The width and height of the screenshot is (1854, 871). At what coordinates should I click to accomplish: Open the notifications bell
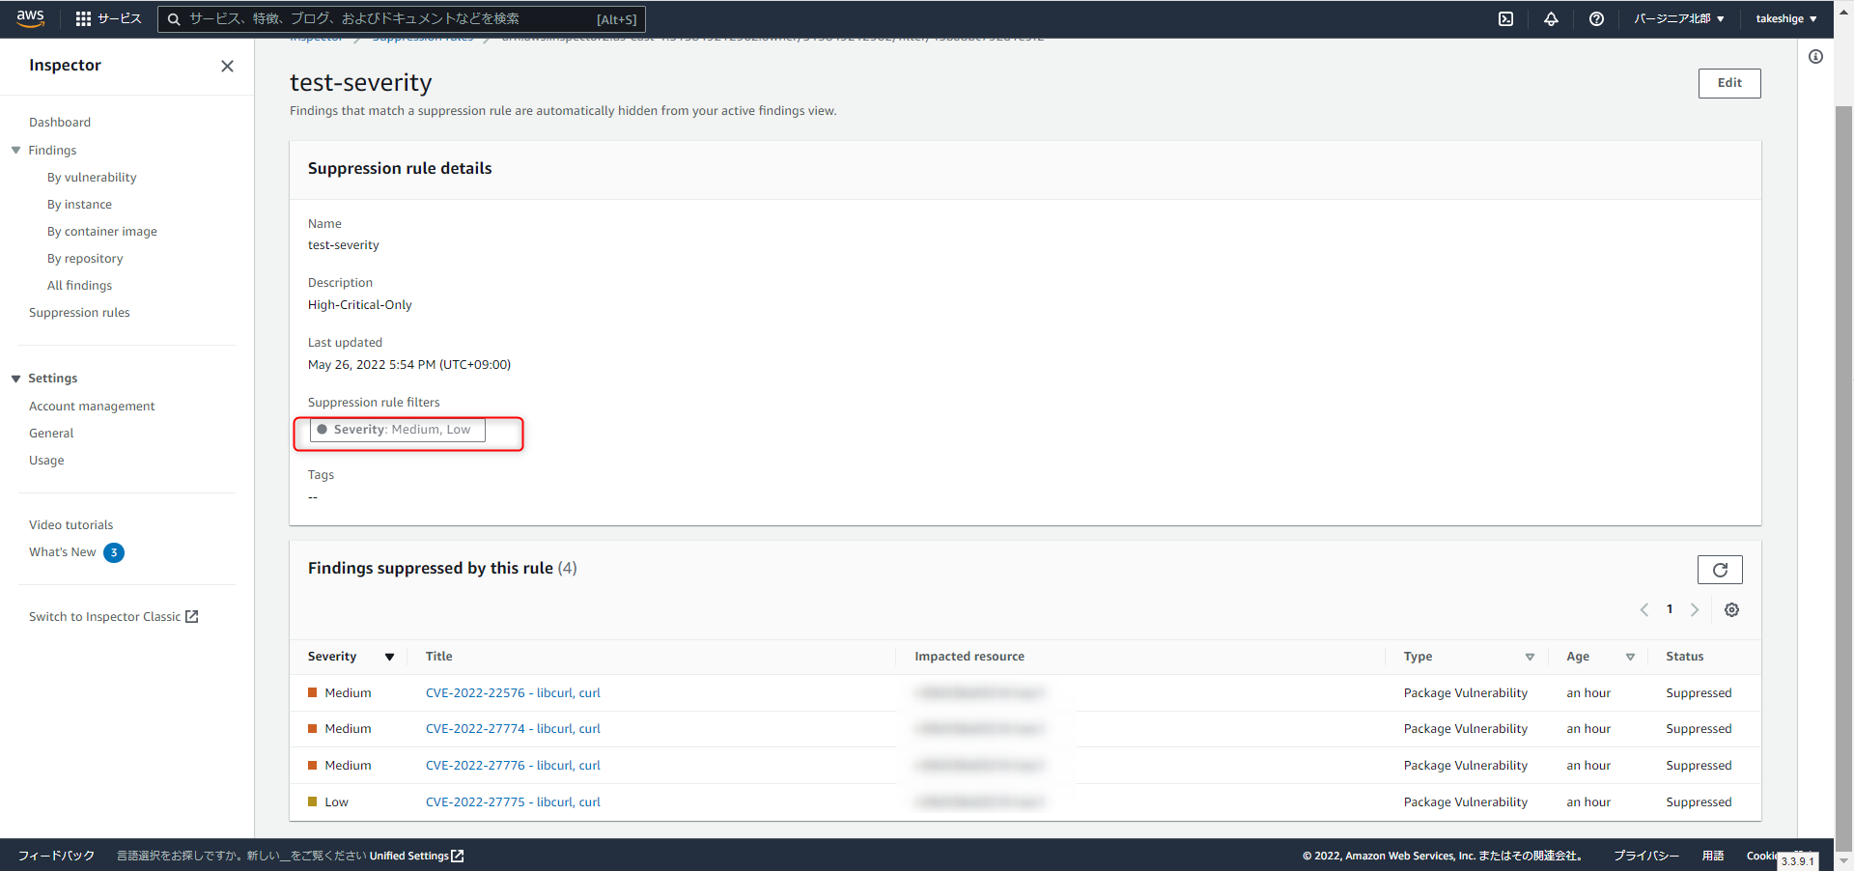tap(1551, 18)
